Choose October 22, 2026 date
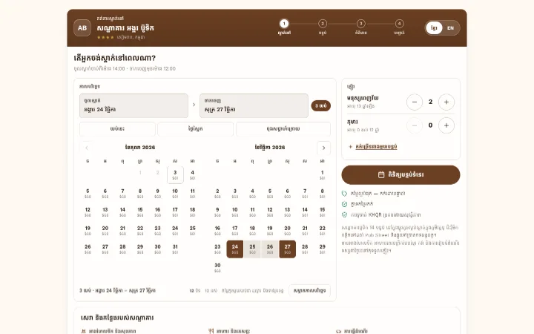The image size is (534, 334). (140, 230)
